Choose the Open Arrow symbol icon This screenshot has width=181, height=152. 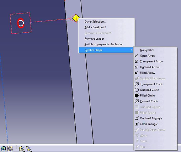tap(137, 56)
